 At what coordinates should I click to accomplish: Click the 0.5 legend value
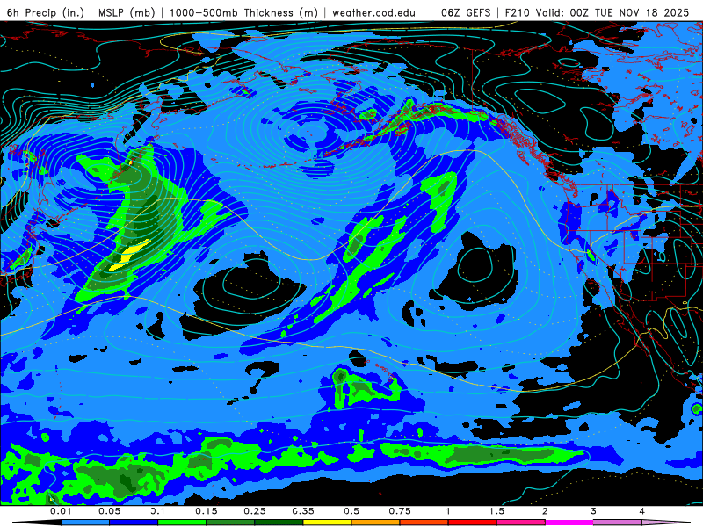351,511
